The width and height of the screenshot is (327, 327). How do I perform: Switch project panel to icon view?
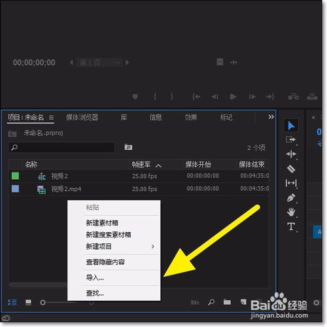click(28, 302)
